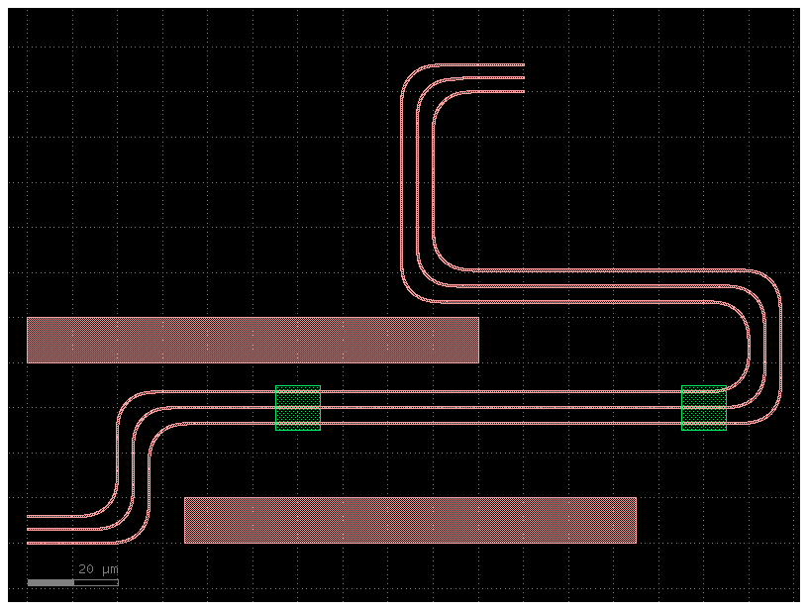This screenshot has height=610, width=808.
Task: Click lowest waveguide end at bottom-left edge
Action: (30, 543)
